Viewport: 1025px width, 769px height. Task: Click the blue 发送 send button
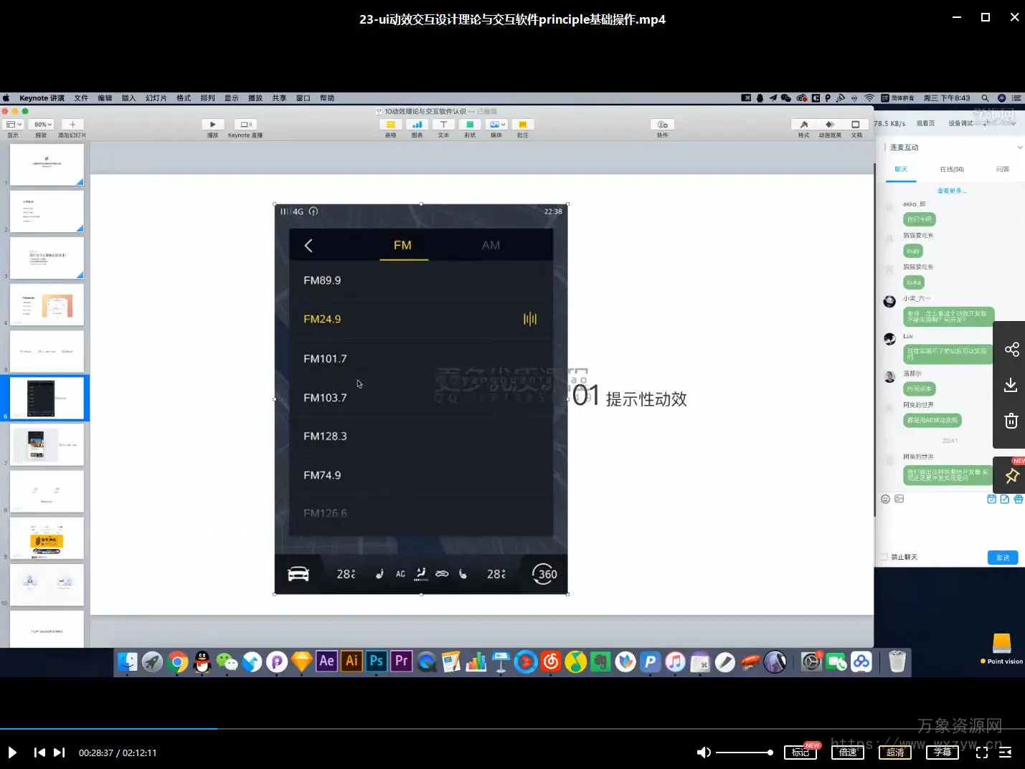pyautogui.click(x=1002, y=558)
